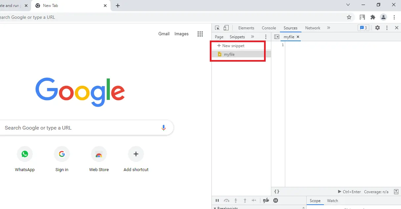The height and width of the screenshot is (209, 401).
Task: Open the Scope debugger tab
Action: pos(315,201)
